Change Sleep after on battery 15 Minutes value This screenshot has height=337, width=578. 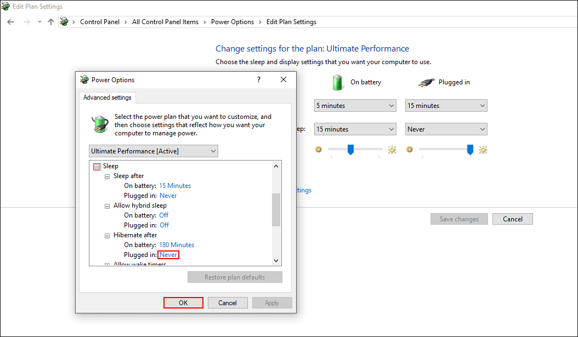click(x=175, y=186)
